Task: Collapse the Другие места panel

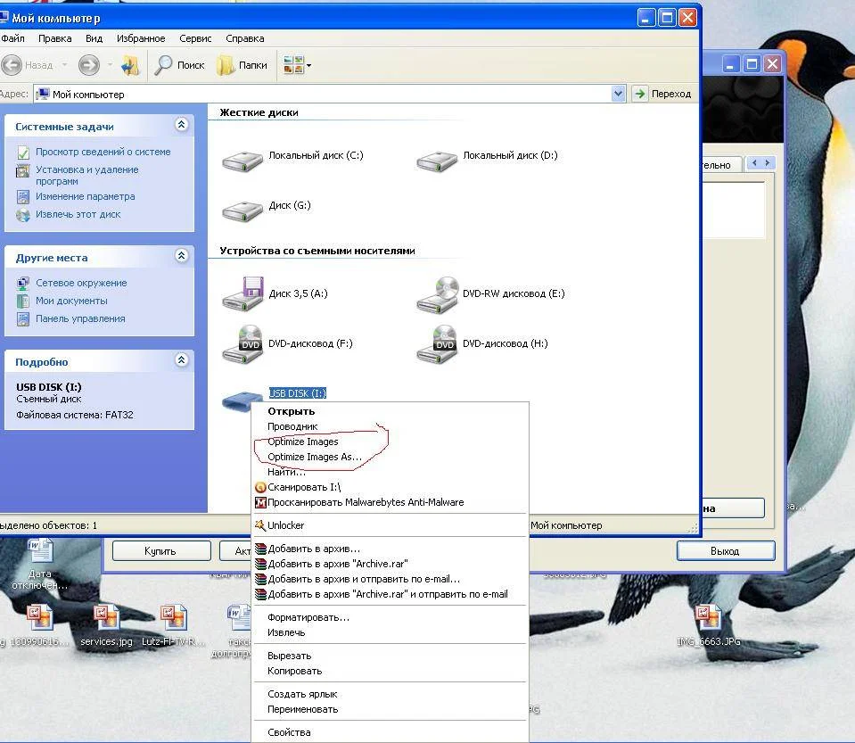Action: [x=182, y=256]
